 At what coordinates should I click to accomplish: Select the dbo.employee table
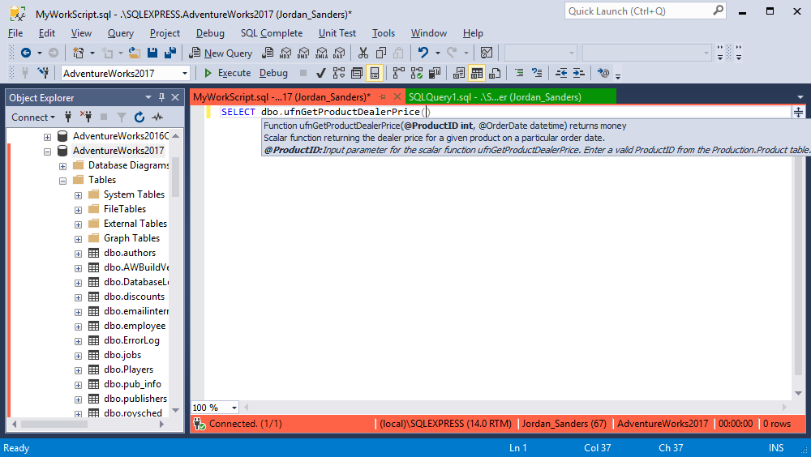(x=135, y=326)
